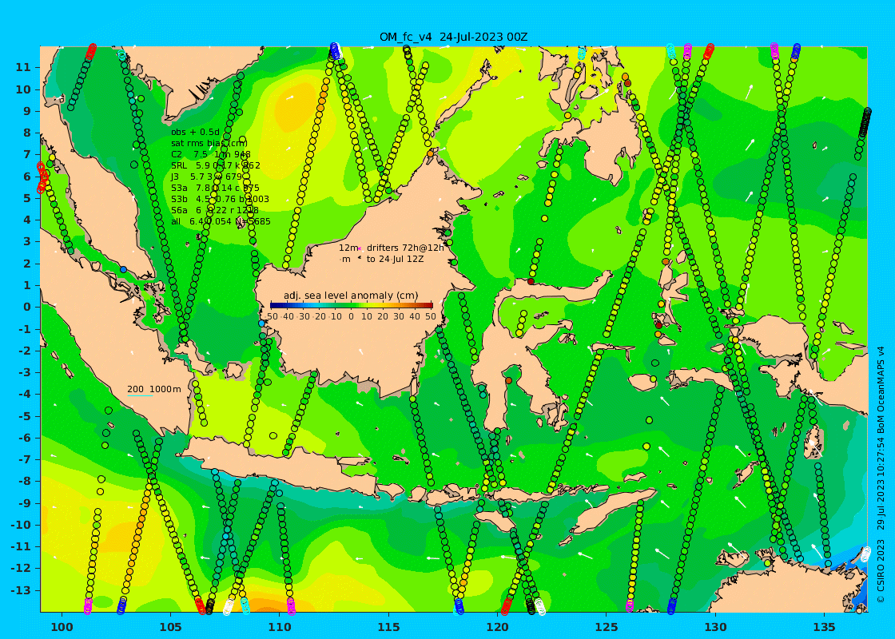Image resolution: width=895 pixels, height=639 pixels.
Task: Click the cyan contour sample line under '200 1000m'
Action: pos(140,395)
